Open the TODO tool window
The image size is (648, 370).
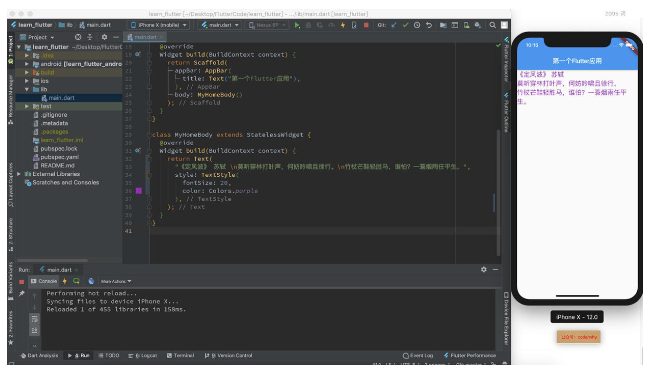pyautogui.click(x=109, y=355)
